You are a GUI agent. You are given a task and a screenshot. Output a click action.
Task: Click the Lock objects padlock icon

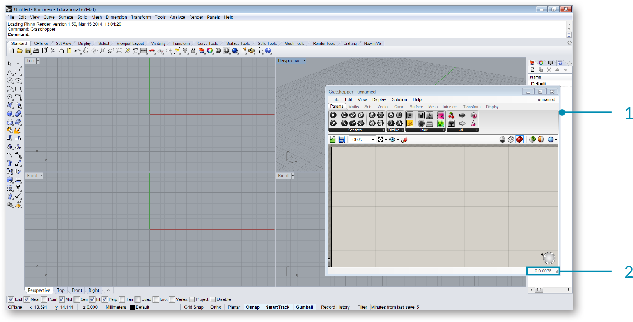[193, 51]
